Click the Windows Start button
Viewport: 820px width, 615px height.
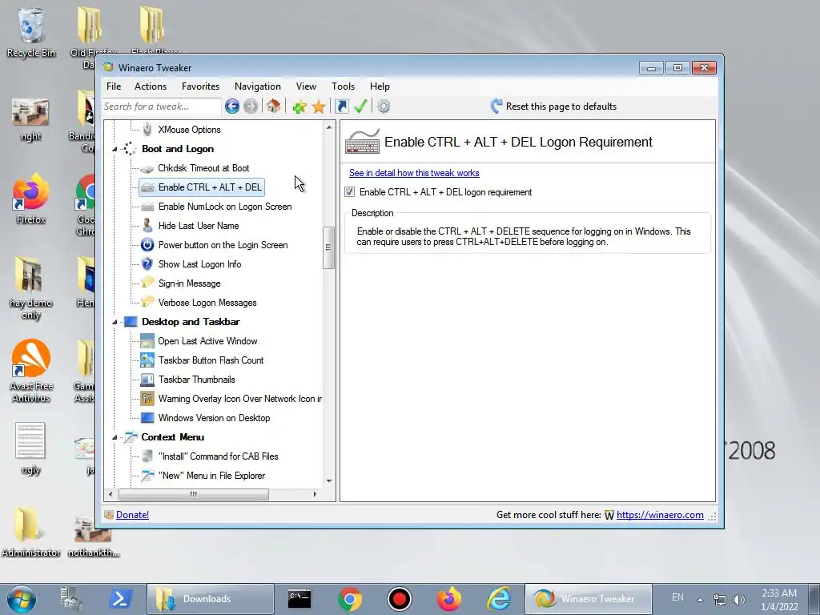point(22,599)
